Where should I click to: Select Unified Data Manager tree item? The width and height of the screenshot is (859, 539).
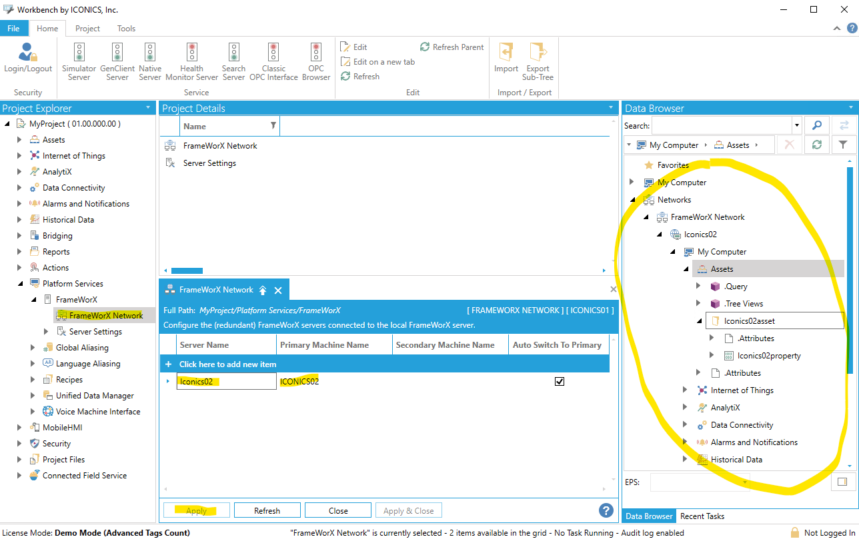[95, 396]
